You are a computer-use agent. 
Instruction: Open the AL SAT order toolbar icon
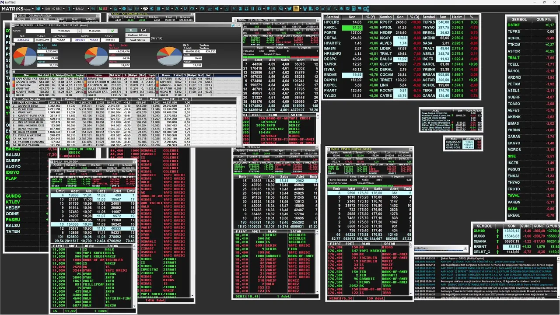tap(103, 8)
